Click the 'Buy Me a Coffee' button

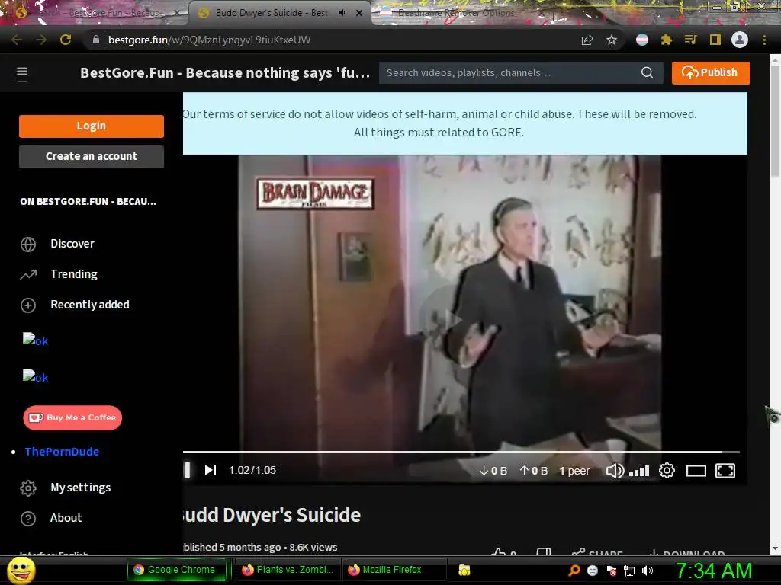(x=72, y=417)
